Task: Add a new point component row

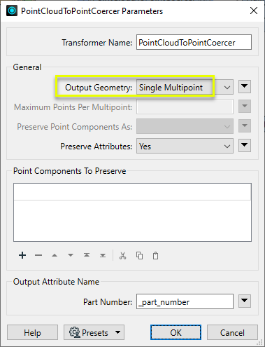Action: coord(22,255)
